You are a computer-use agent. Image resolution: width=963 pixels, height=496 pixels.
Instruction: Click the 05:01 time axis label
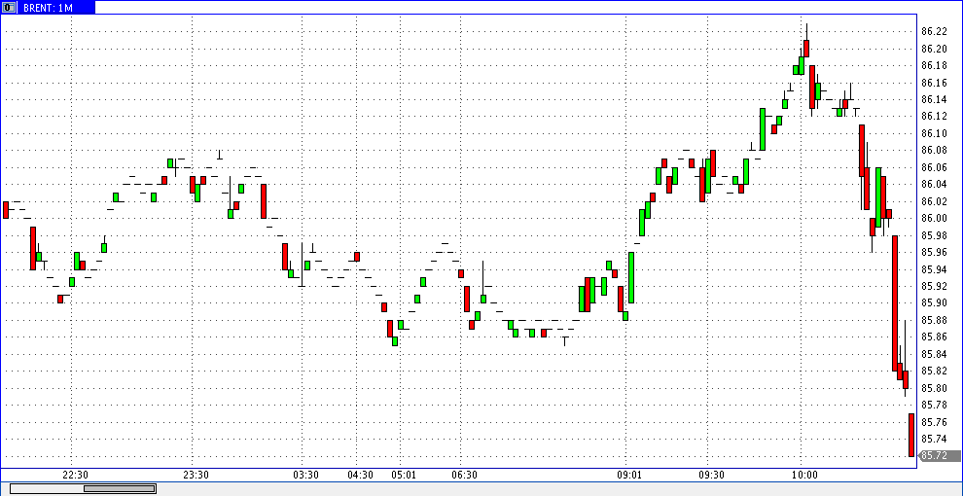[x=404, y=476]
